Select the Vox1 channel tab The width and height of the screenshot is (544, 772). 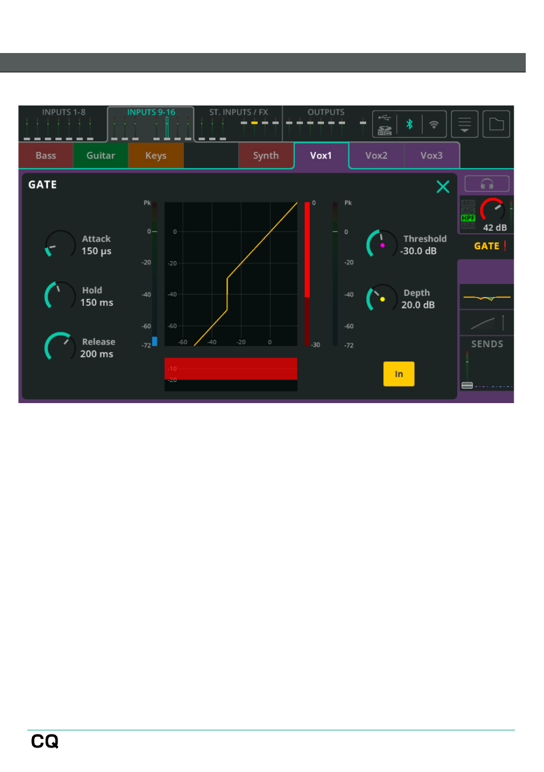(x=321, y=156)
